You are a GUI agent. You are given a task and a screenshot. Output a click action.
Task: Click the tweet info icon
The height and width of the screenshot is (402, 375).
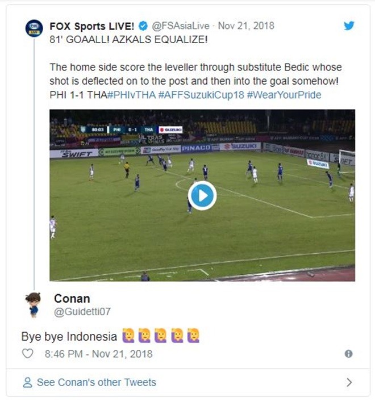point(348,354)
